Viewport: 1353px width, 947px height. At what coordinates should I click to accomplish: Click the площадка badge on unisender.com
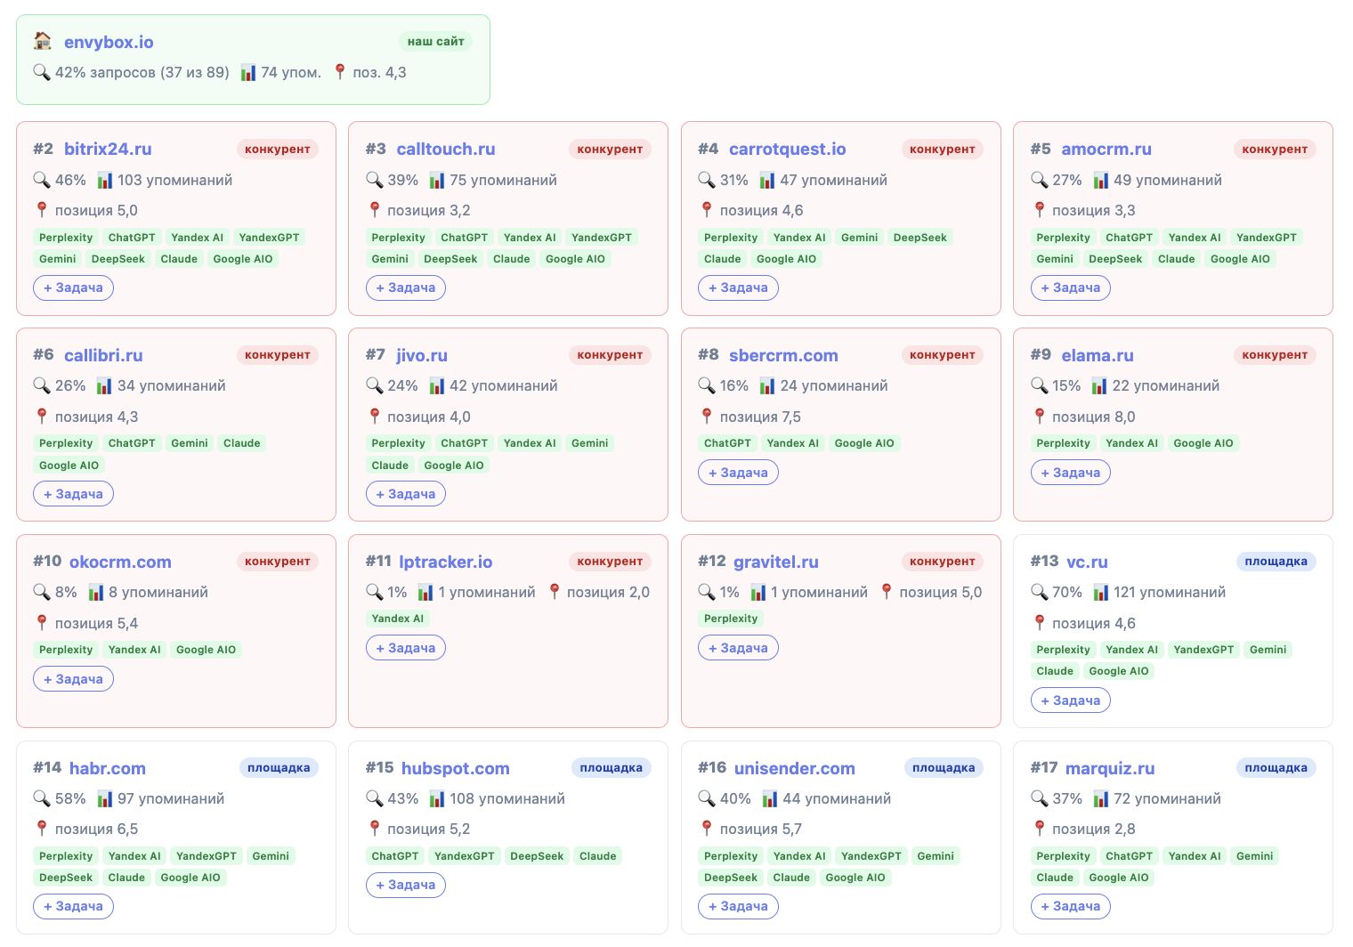coord(944,768)
